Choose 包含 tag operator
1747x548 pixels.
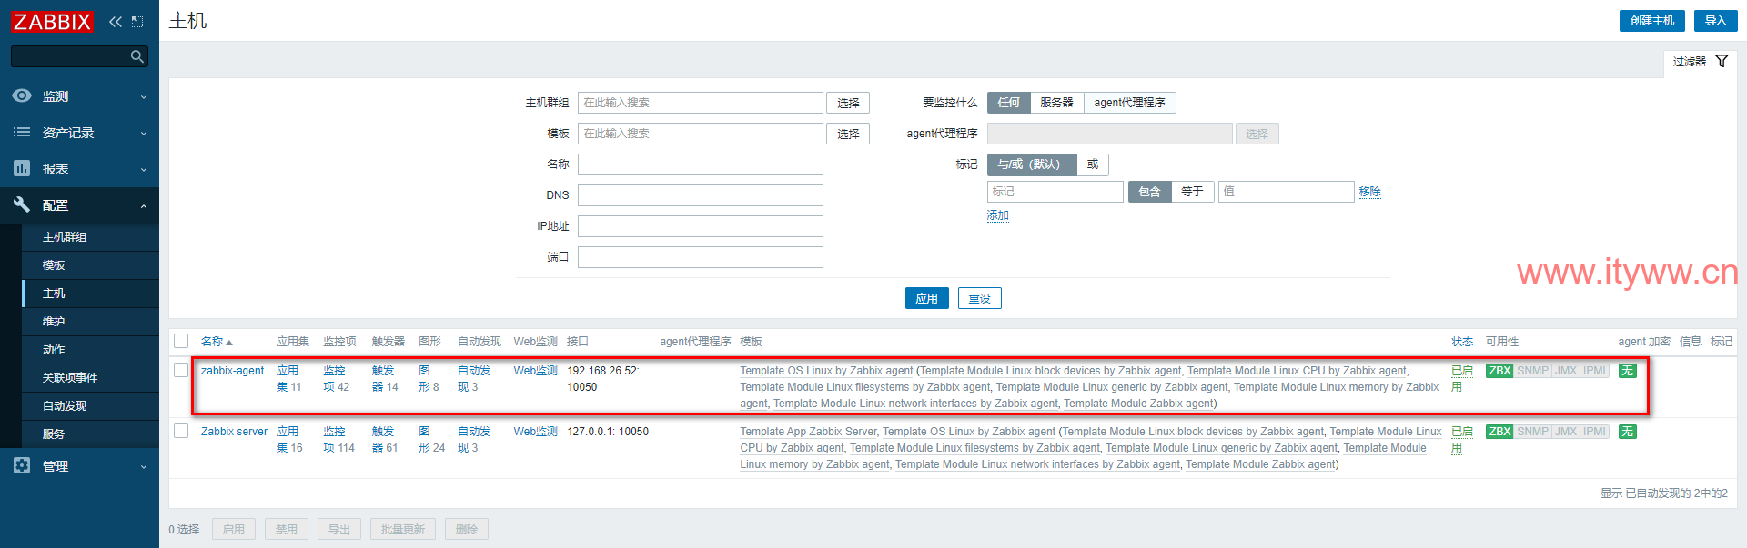pos(1149,192)
